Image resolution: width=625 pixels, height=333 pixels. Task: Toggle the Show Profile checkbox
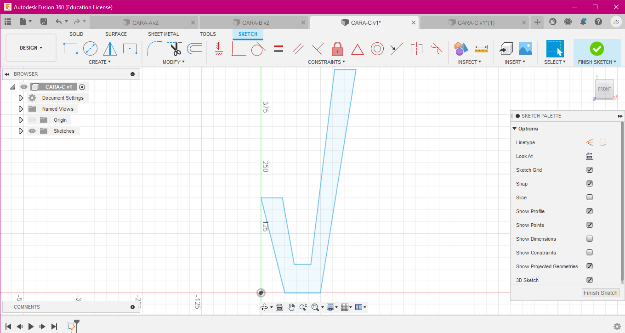[x=590, y=211]
